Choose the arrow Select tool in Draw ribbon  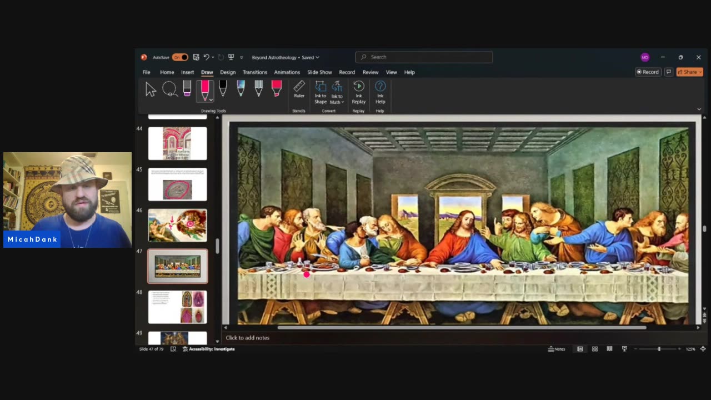click(x=151, y=89)
